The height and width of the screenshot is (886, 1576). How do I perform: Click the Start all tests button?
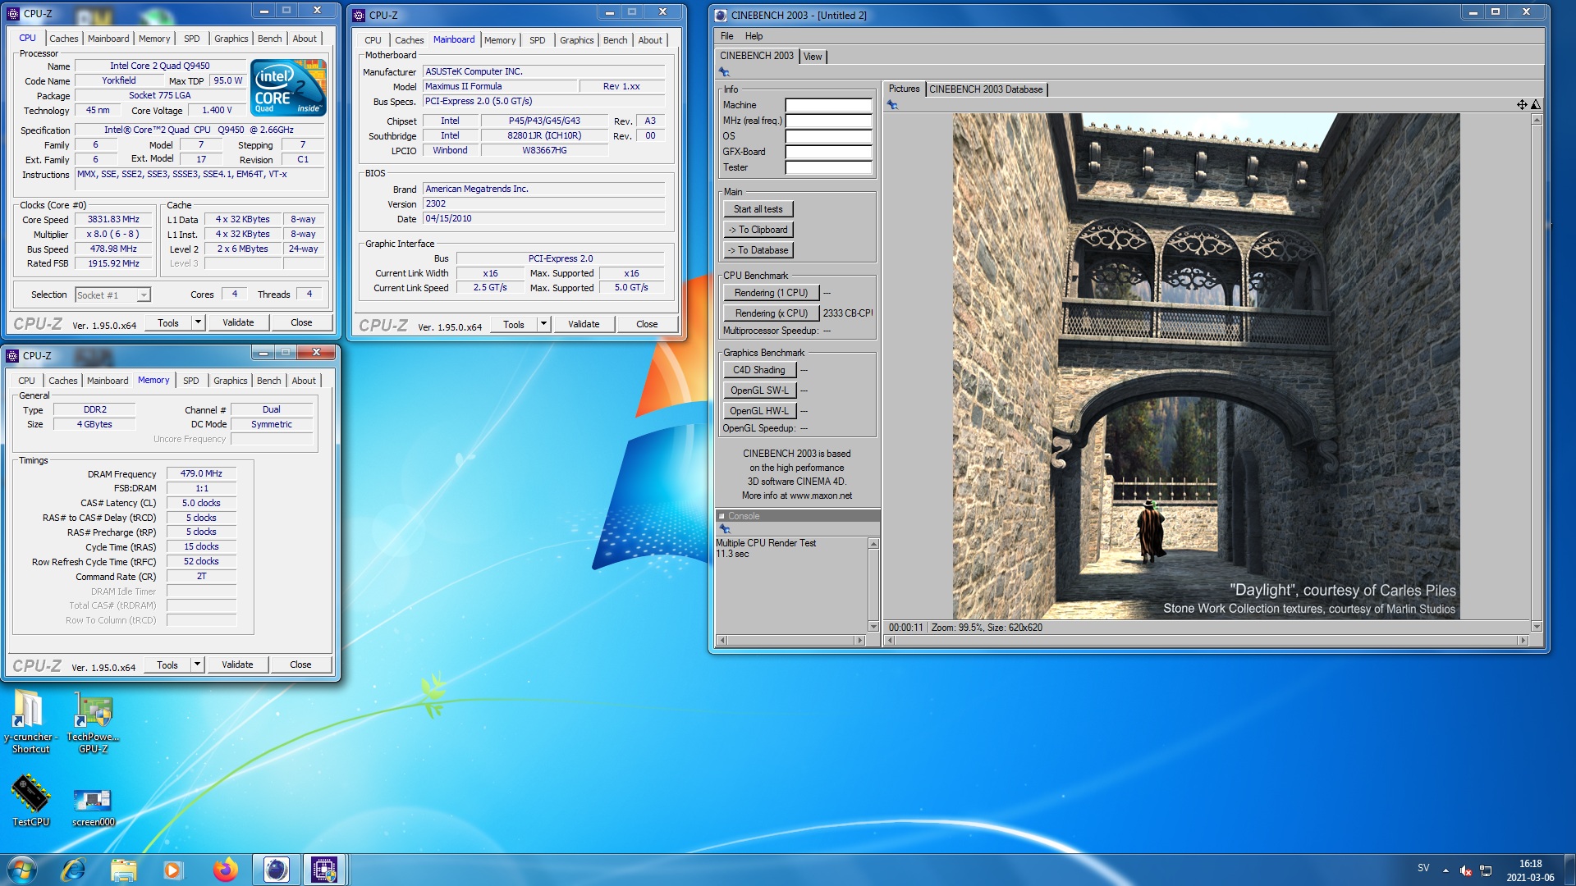(758, 209)
